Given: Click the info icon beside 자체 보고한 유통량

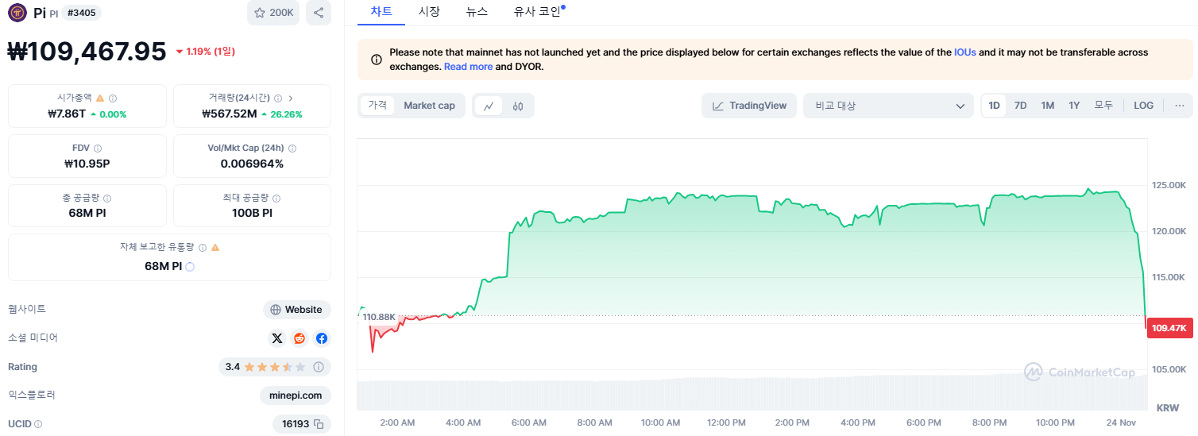Looking at the screenshot, I should (x=203, y=248).
